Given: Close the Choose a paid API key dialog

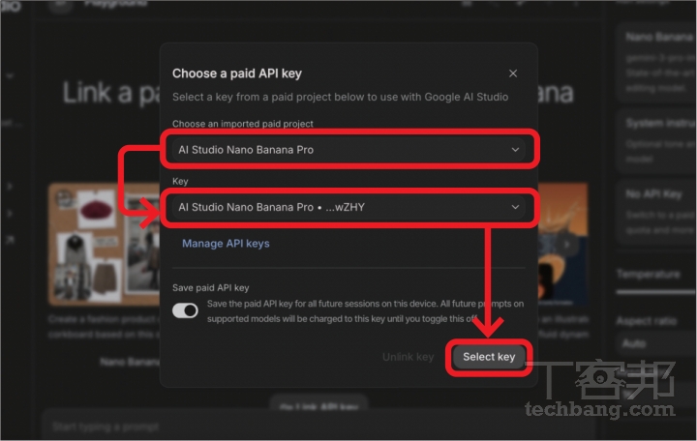Looking at the screenshot, I should 513,73.
